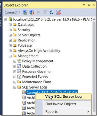Image resolution: width=97 pixels, height=116 pixels.
Task: Choose View SQL Server Log menu item
Action: point(63,97)
